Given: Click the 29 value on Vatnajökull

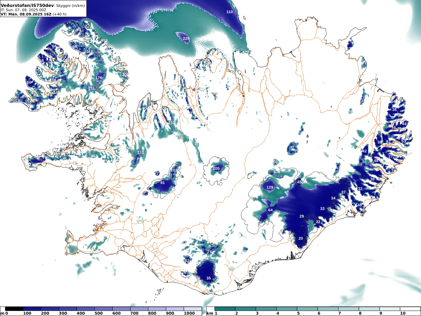Looking at the screenshot, I should [x=302, y=216].
